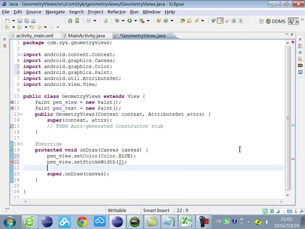Click the horizontal scroll-right arrow

click(281, 202)
